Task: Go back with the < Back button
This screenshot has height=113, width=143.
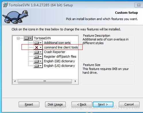Action: coord(82,104)
